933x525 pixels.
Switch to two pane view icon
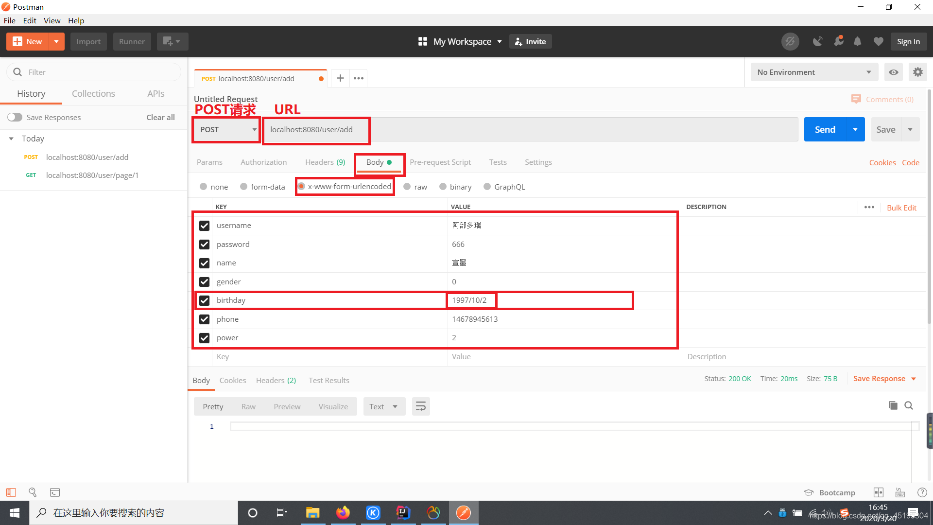coord(879,492)
